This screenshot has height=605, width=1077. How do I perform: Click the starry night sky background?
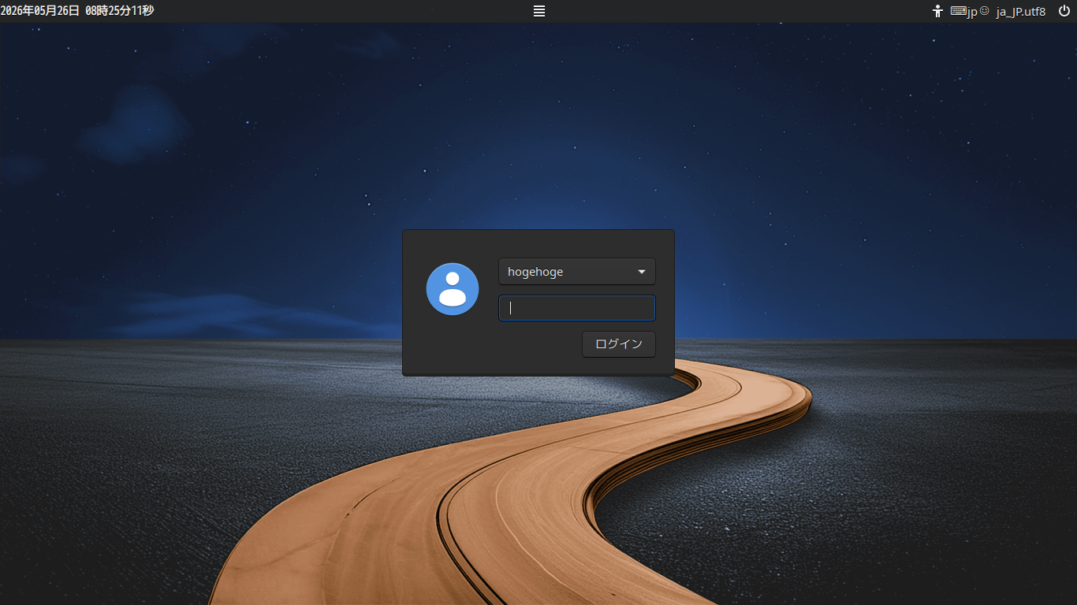237,158
